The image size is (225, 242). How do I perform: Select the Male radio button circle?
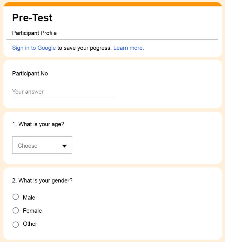16,197
